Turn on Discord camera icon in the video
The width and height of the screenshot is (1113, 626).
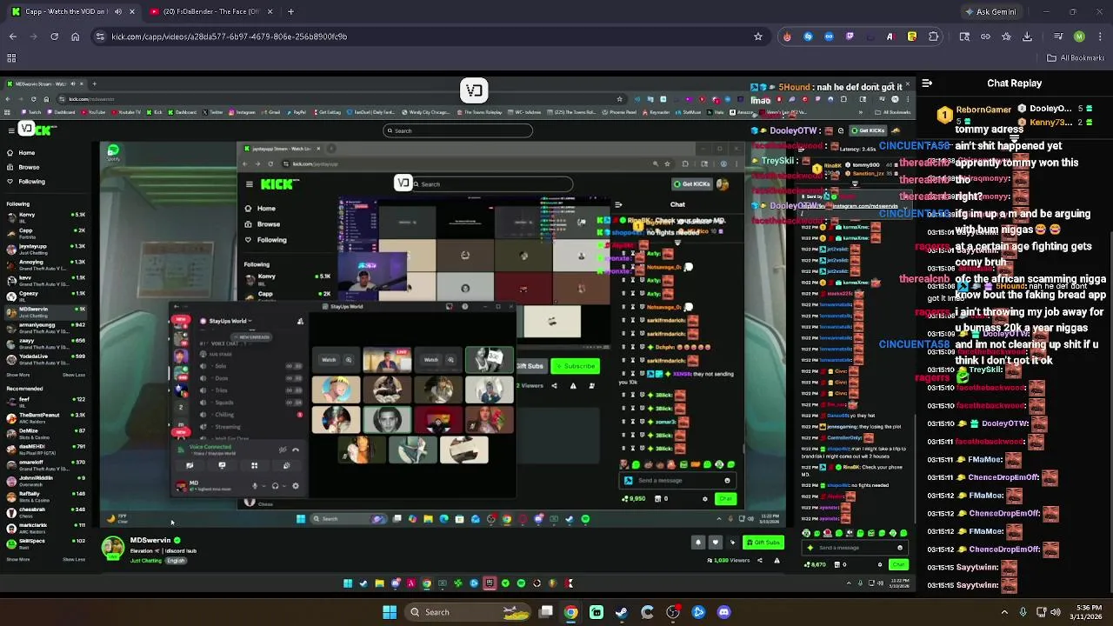(x=190, y=465)
